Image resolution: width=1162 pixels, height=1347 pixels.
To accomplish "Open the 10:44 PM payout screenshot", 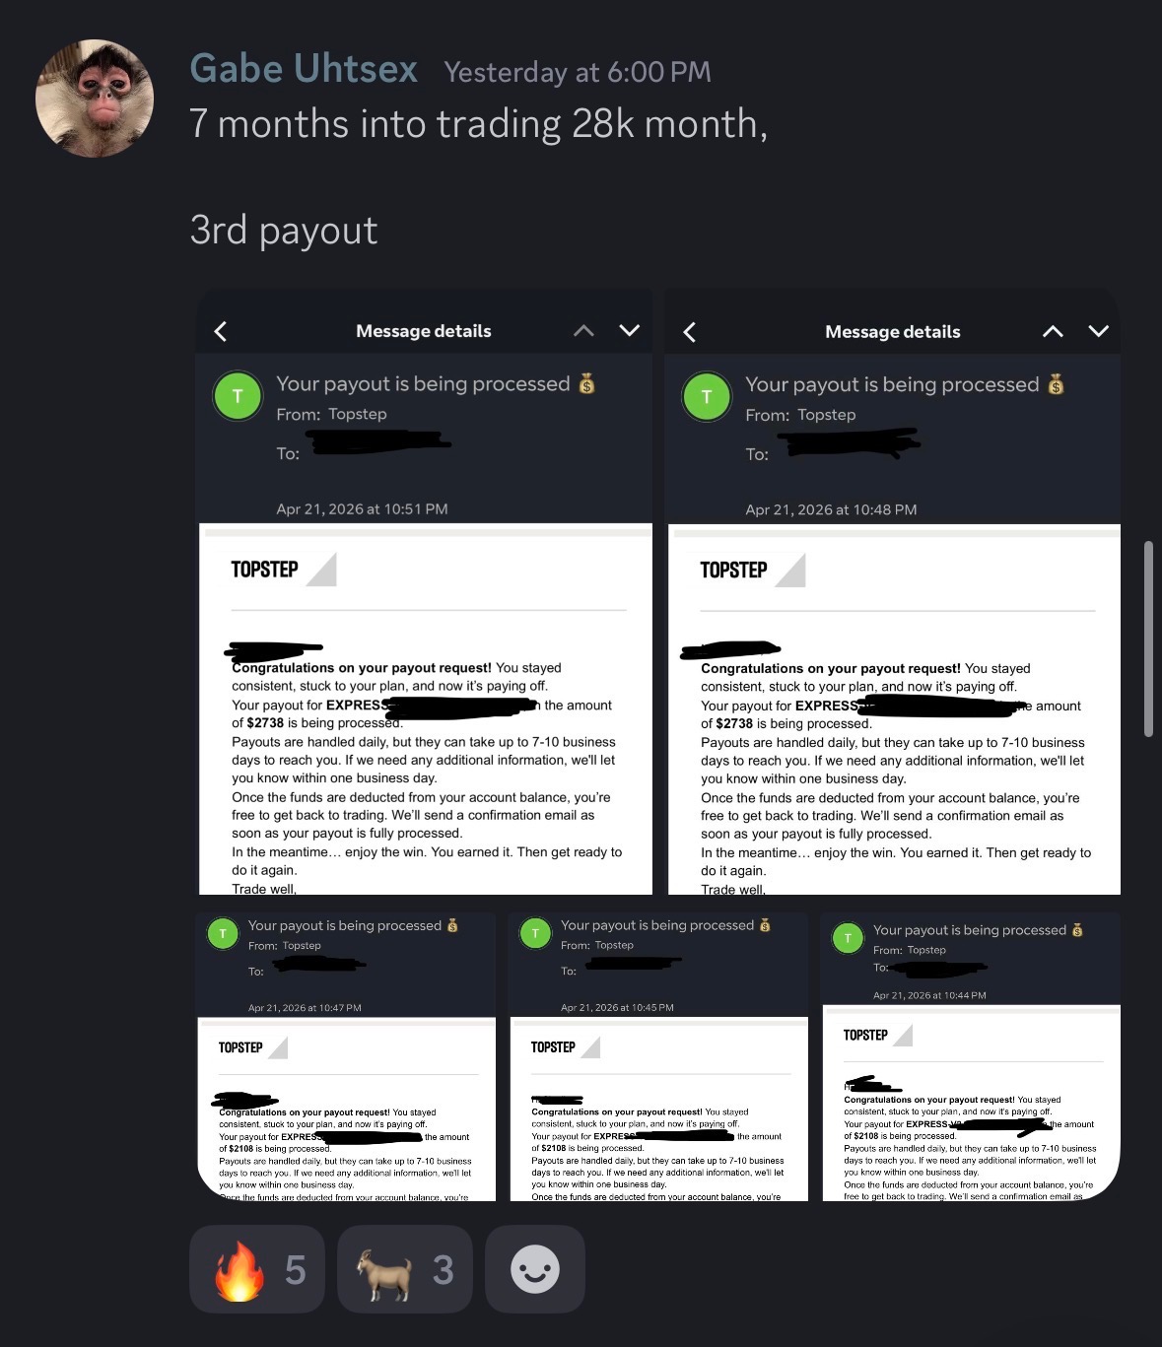I will point(971,1056).
